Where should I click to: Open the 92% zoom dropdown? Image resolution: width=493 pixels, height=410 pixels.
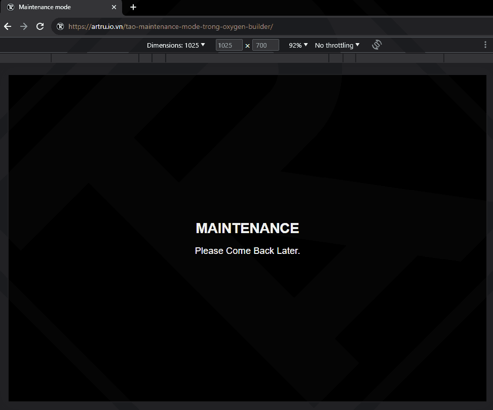coord(298,45)
